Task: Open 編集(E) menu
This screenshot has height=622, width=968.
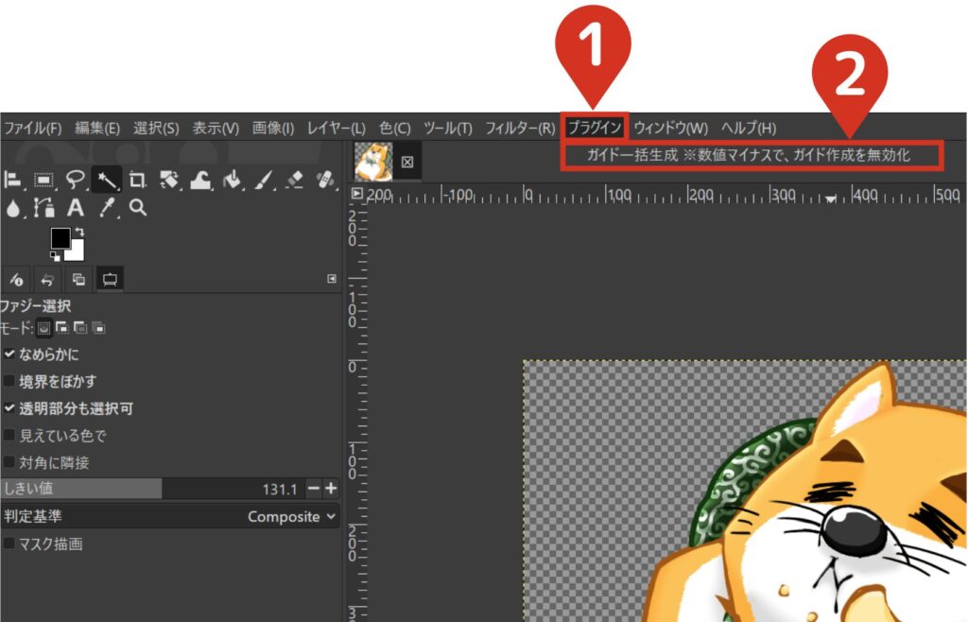Action: click(97, 129)
